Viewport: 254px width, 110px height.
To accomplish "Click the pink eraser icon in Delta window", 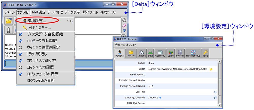I will coord(124,26).
